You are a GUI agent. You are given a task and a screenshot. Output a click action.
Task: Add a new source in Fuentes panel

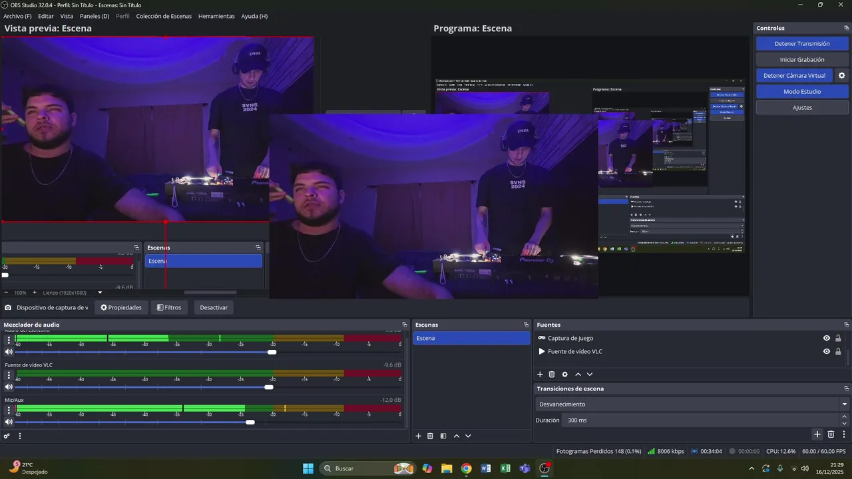540,375
